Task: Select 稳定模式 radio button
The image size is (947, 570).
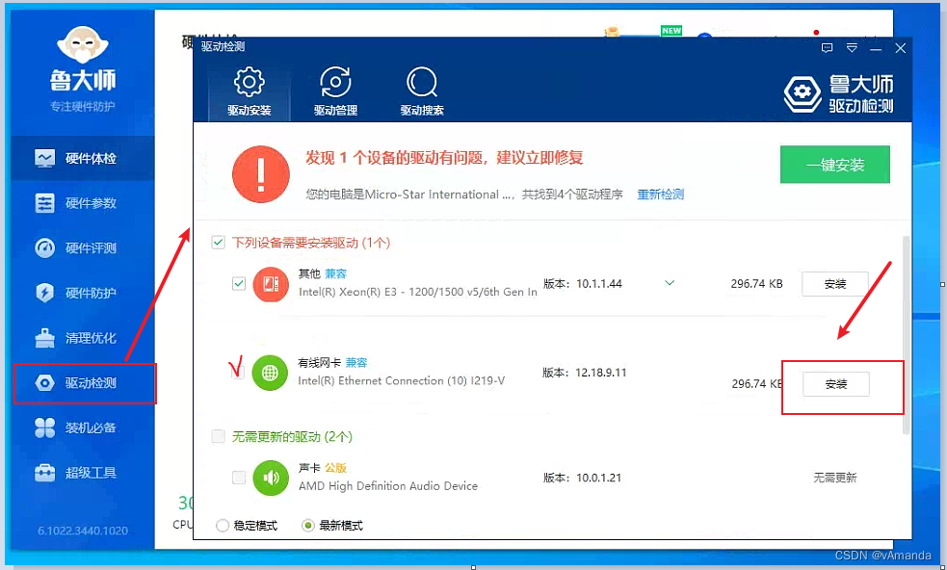Action: tap(223, 526)
